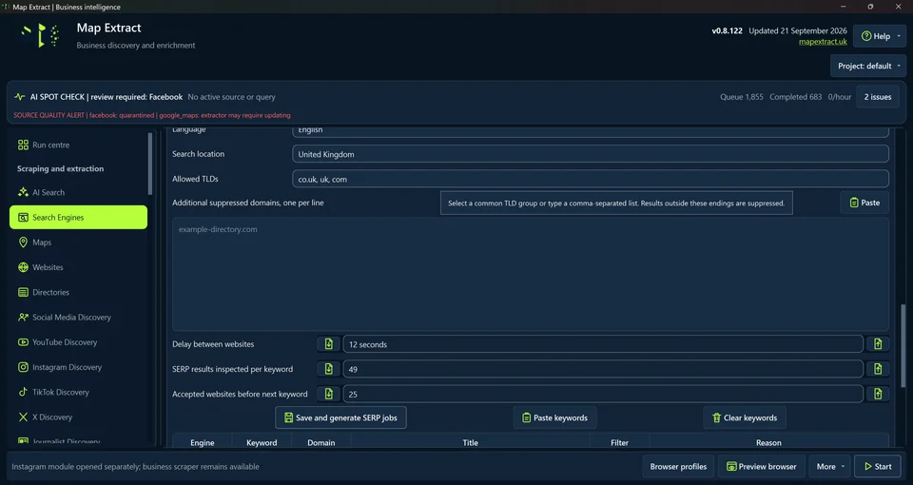
Task: Increase Accepted websites before next keyword
Action: tap(878, 394)
